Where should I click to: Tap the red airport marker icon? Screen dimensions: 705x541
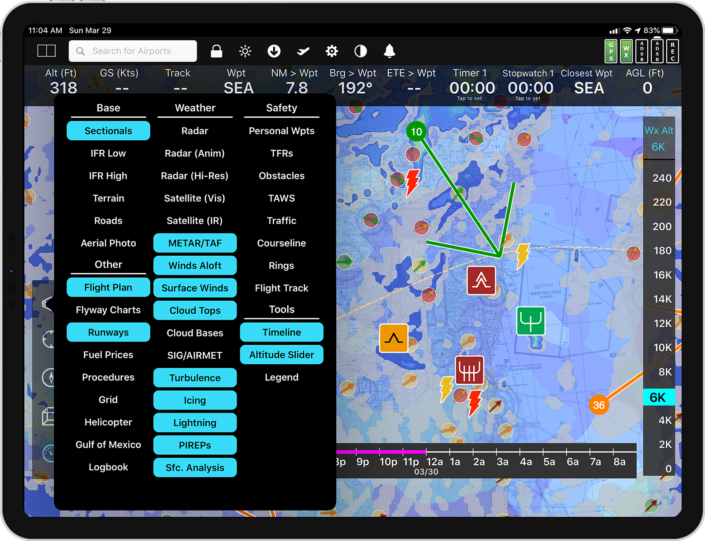(481, 280)
